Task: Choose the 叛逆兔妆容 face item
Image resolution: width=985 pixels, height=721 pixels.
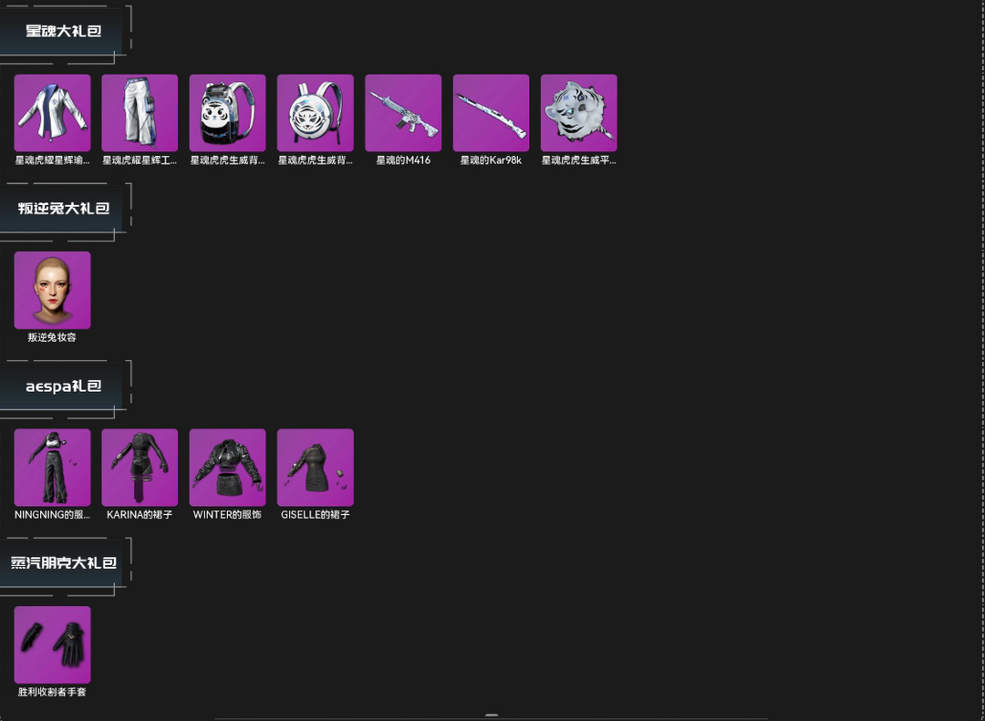Action: click(52, 290)
